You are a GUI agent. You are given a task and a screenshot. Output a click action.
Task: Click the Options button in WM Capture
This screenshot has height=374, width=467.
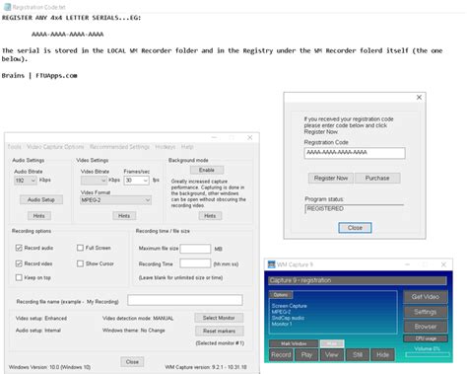[281, 295]
